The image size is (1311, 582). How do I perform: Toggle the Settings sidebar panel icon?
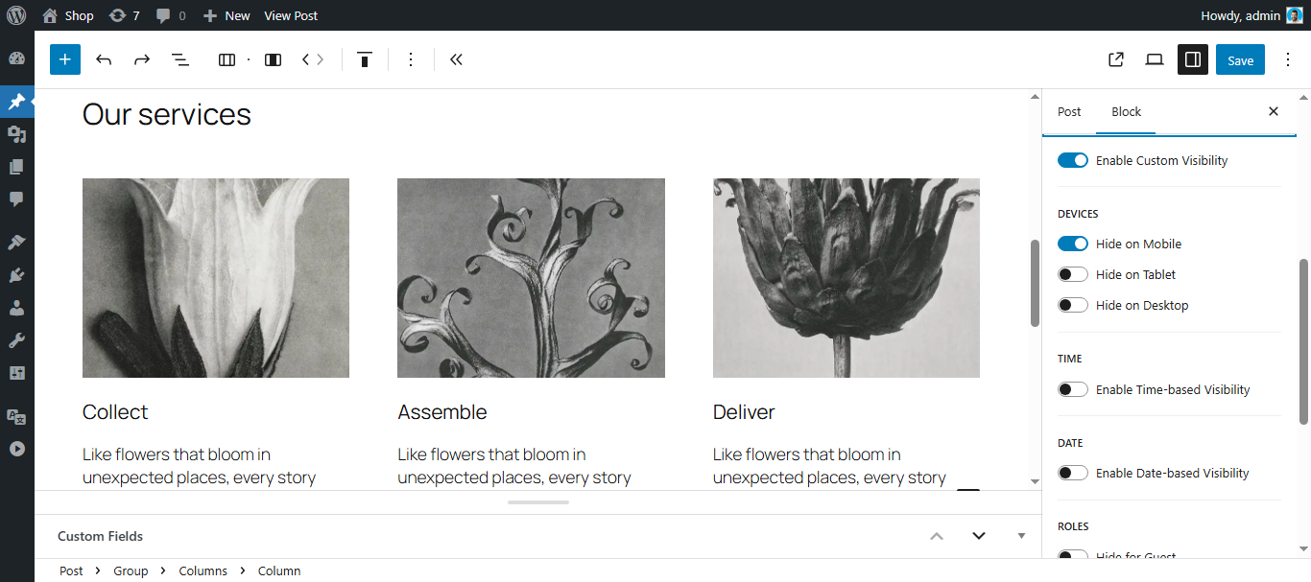click(x=1193, y=59)
